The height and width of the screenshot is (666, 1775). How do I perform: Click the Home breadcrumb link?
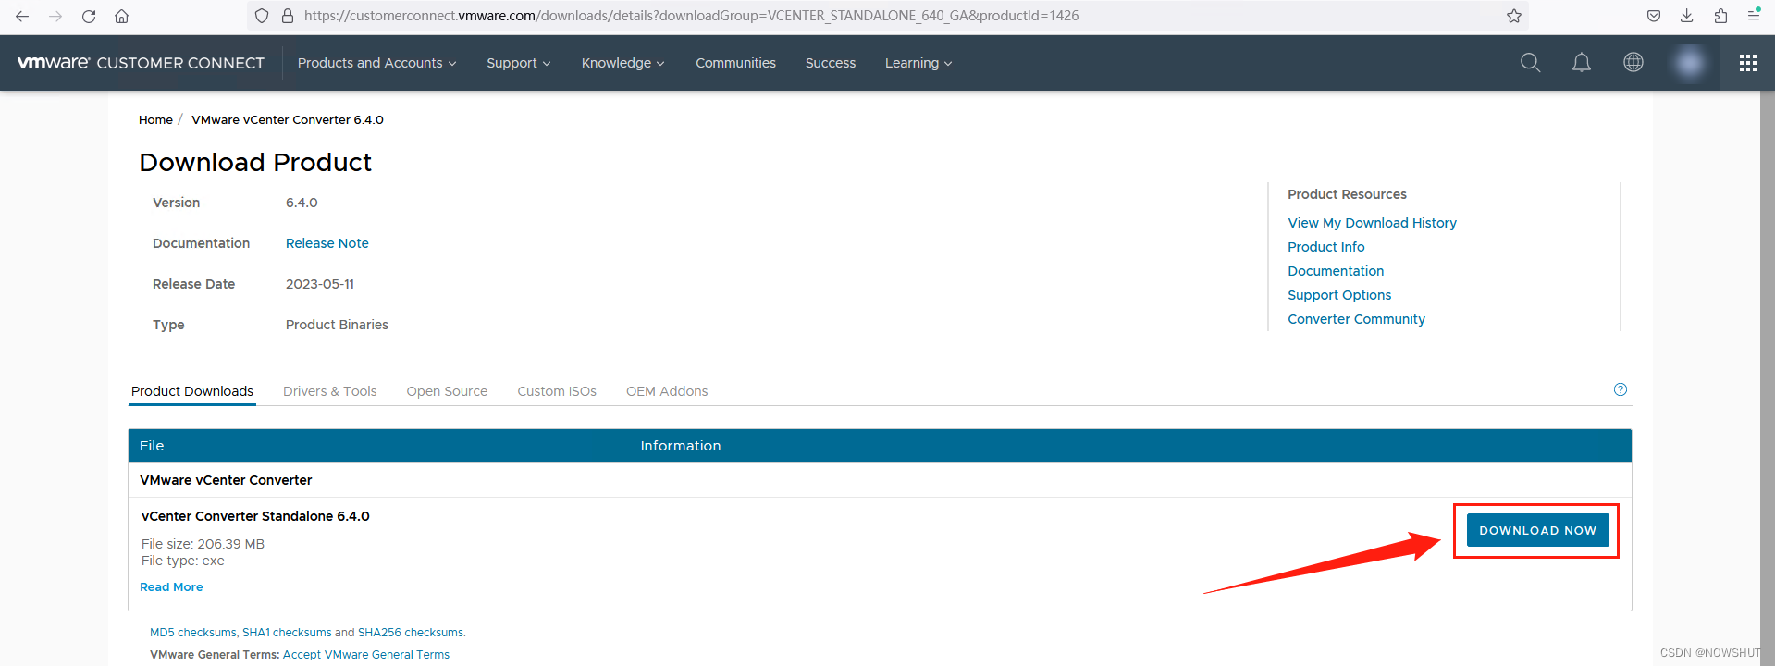[155, 120]
